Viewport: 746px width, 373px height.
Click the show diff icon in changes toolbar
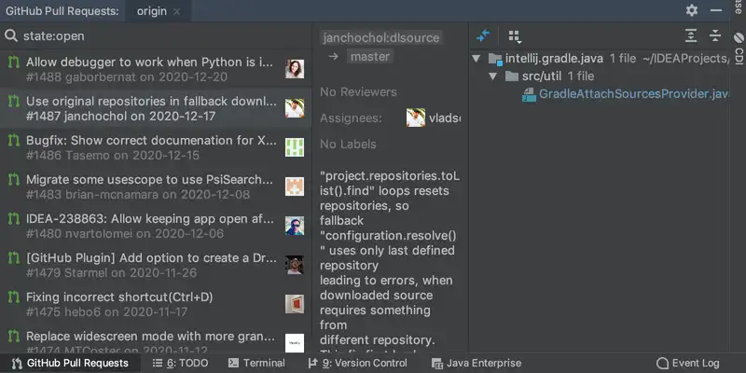pos(482,36)
